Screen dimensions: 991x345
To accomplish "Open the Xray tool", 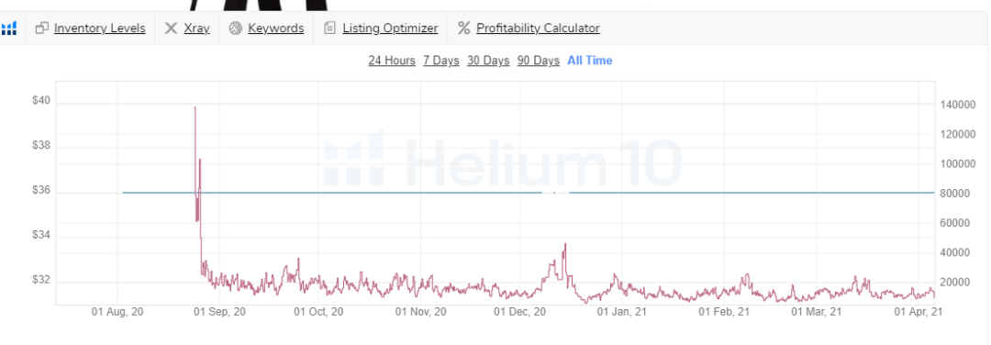I will click(x=196, y=28).
